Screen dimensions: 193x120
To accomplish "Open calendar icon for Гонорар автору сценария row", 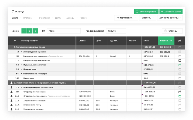I will [180, 56].
